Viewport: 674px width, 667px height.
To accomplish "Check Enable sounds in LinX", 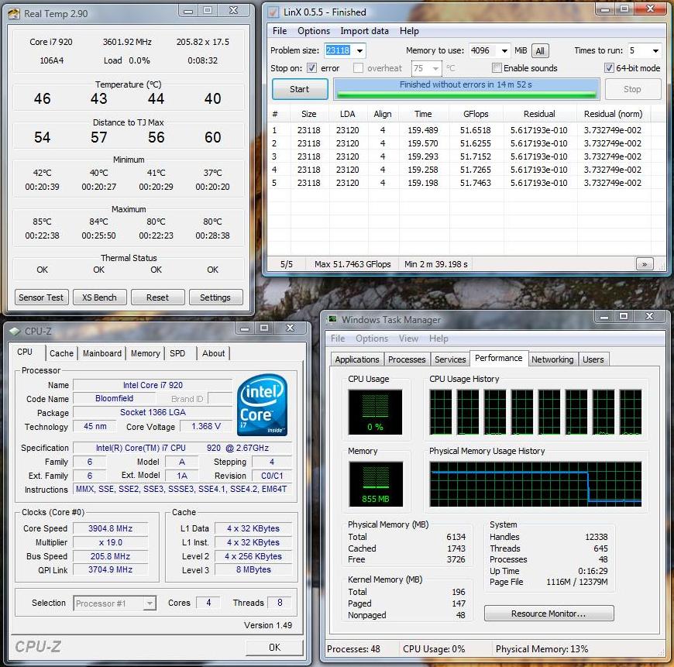I will [497, 68].
